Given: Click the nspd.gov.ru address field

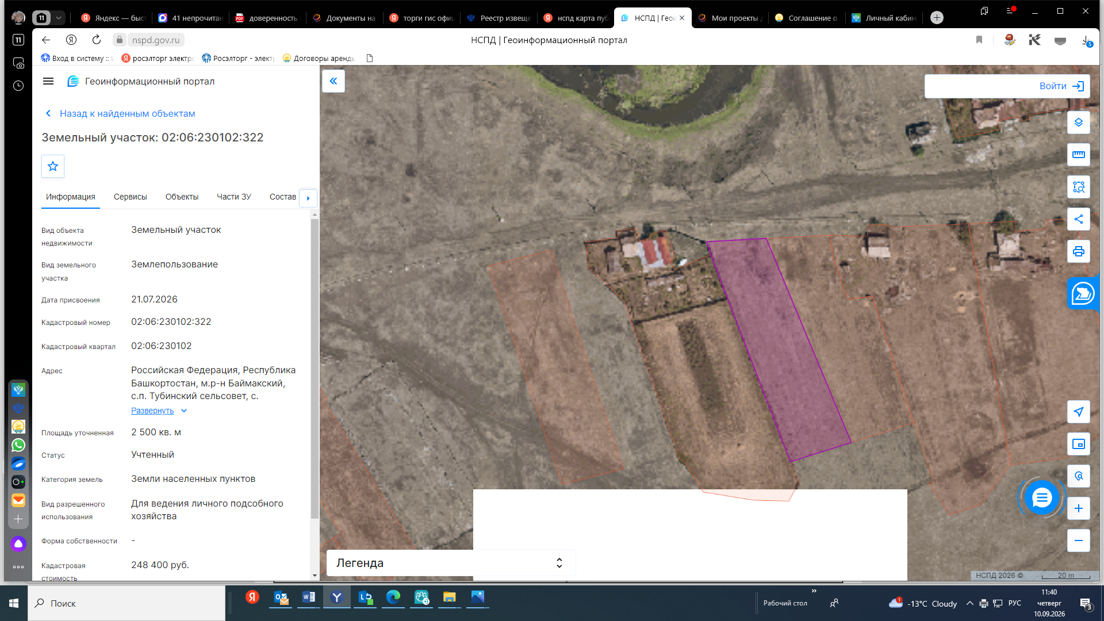Looking at the screenshot, I should click(x=156, y=40).
